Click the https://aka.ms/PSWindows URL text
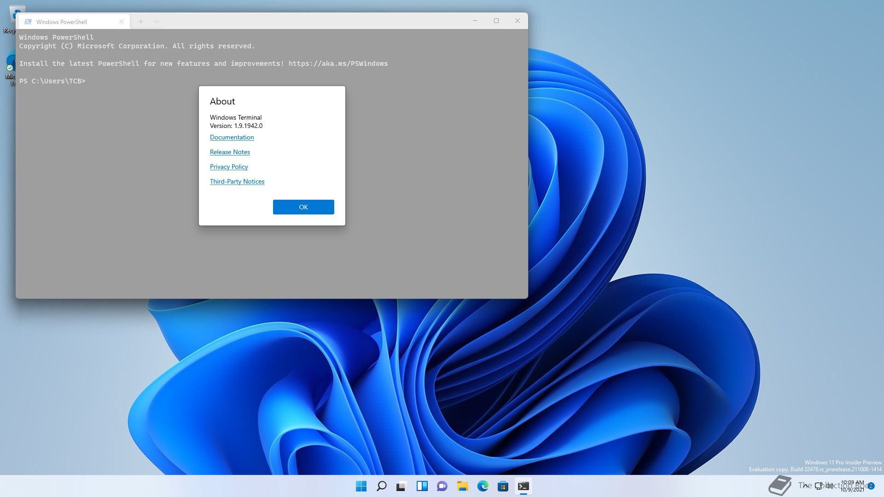 click(338, 64)
